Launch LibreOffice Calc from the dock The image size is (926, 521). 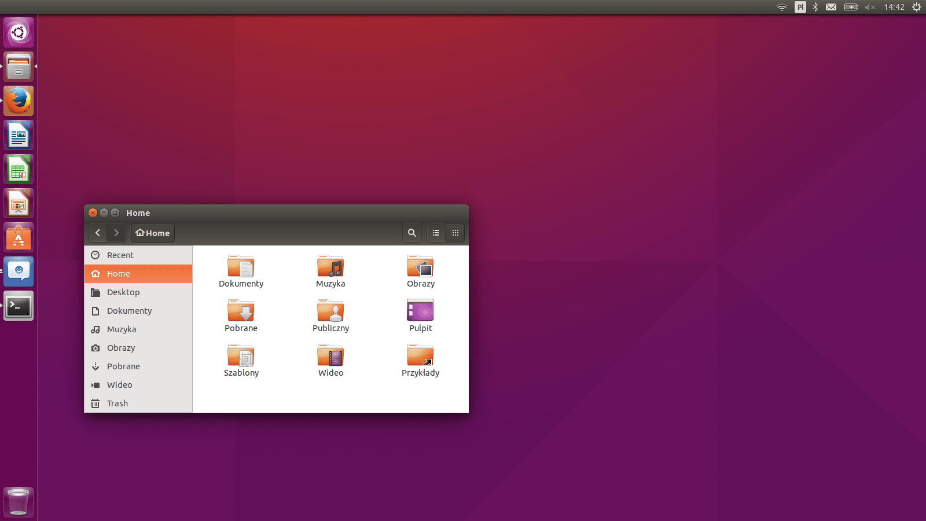tap(19, 169)
